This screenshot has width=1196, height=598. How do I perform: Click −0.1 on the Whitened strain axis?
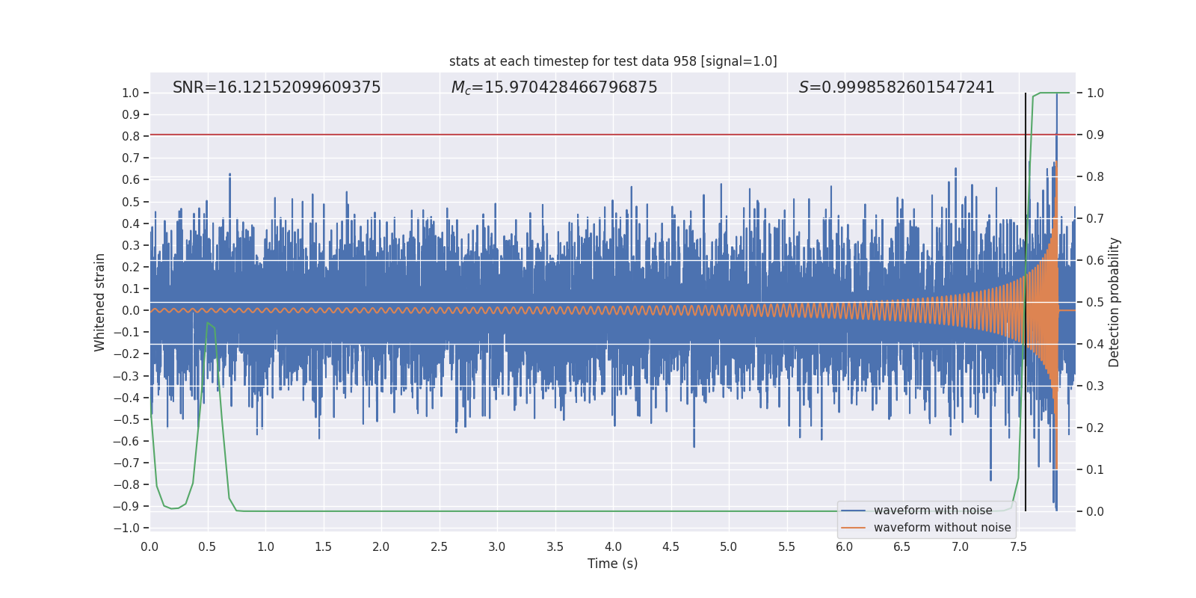pos(126,333)
